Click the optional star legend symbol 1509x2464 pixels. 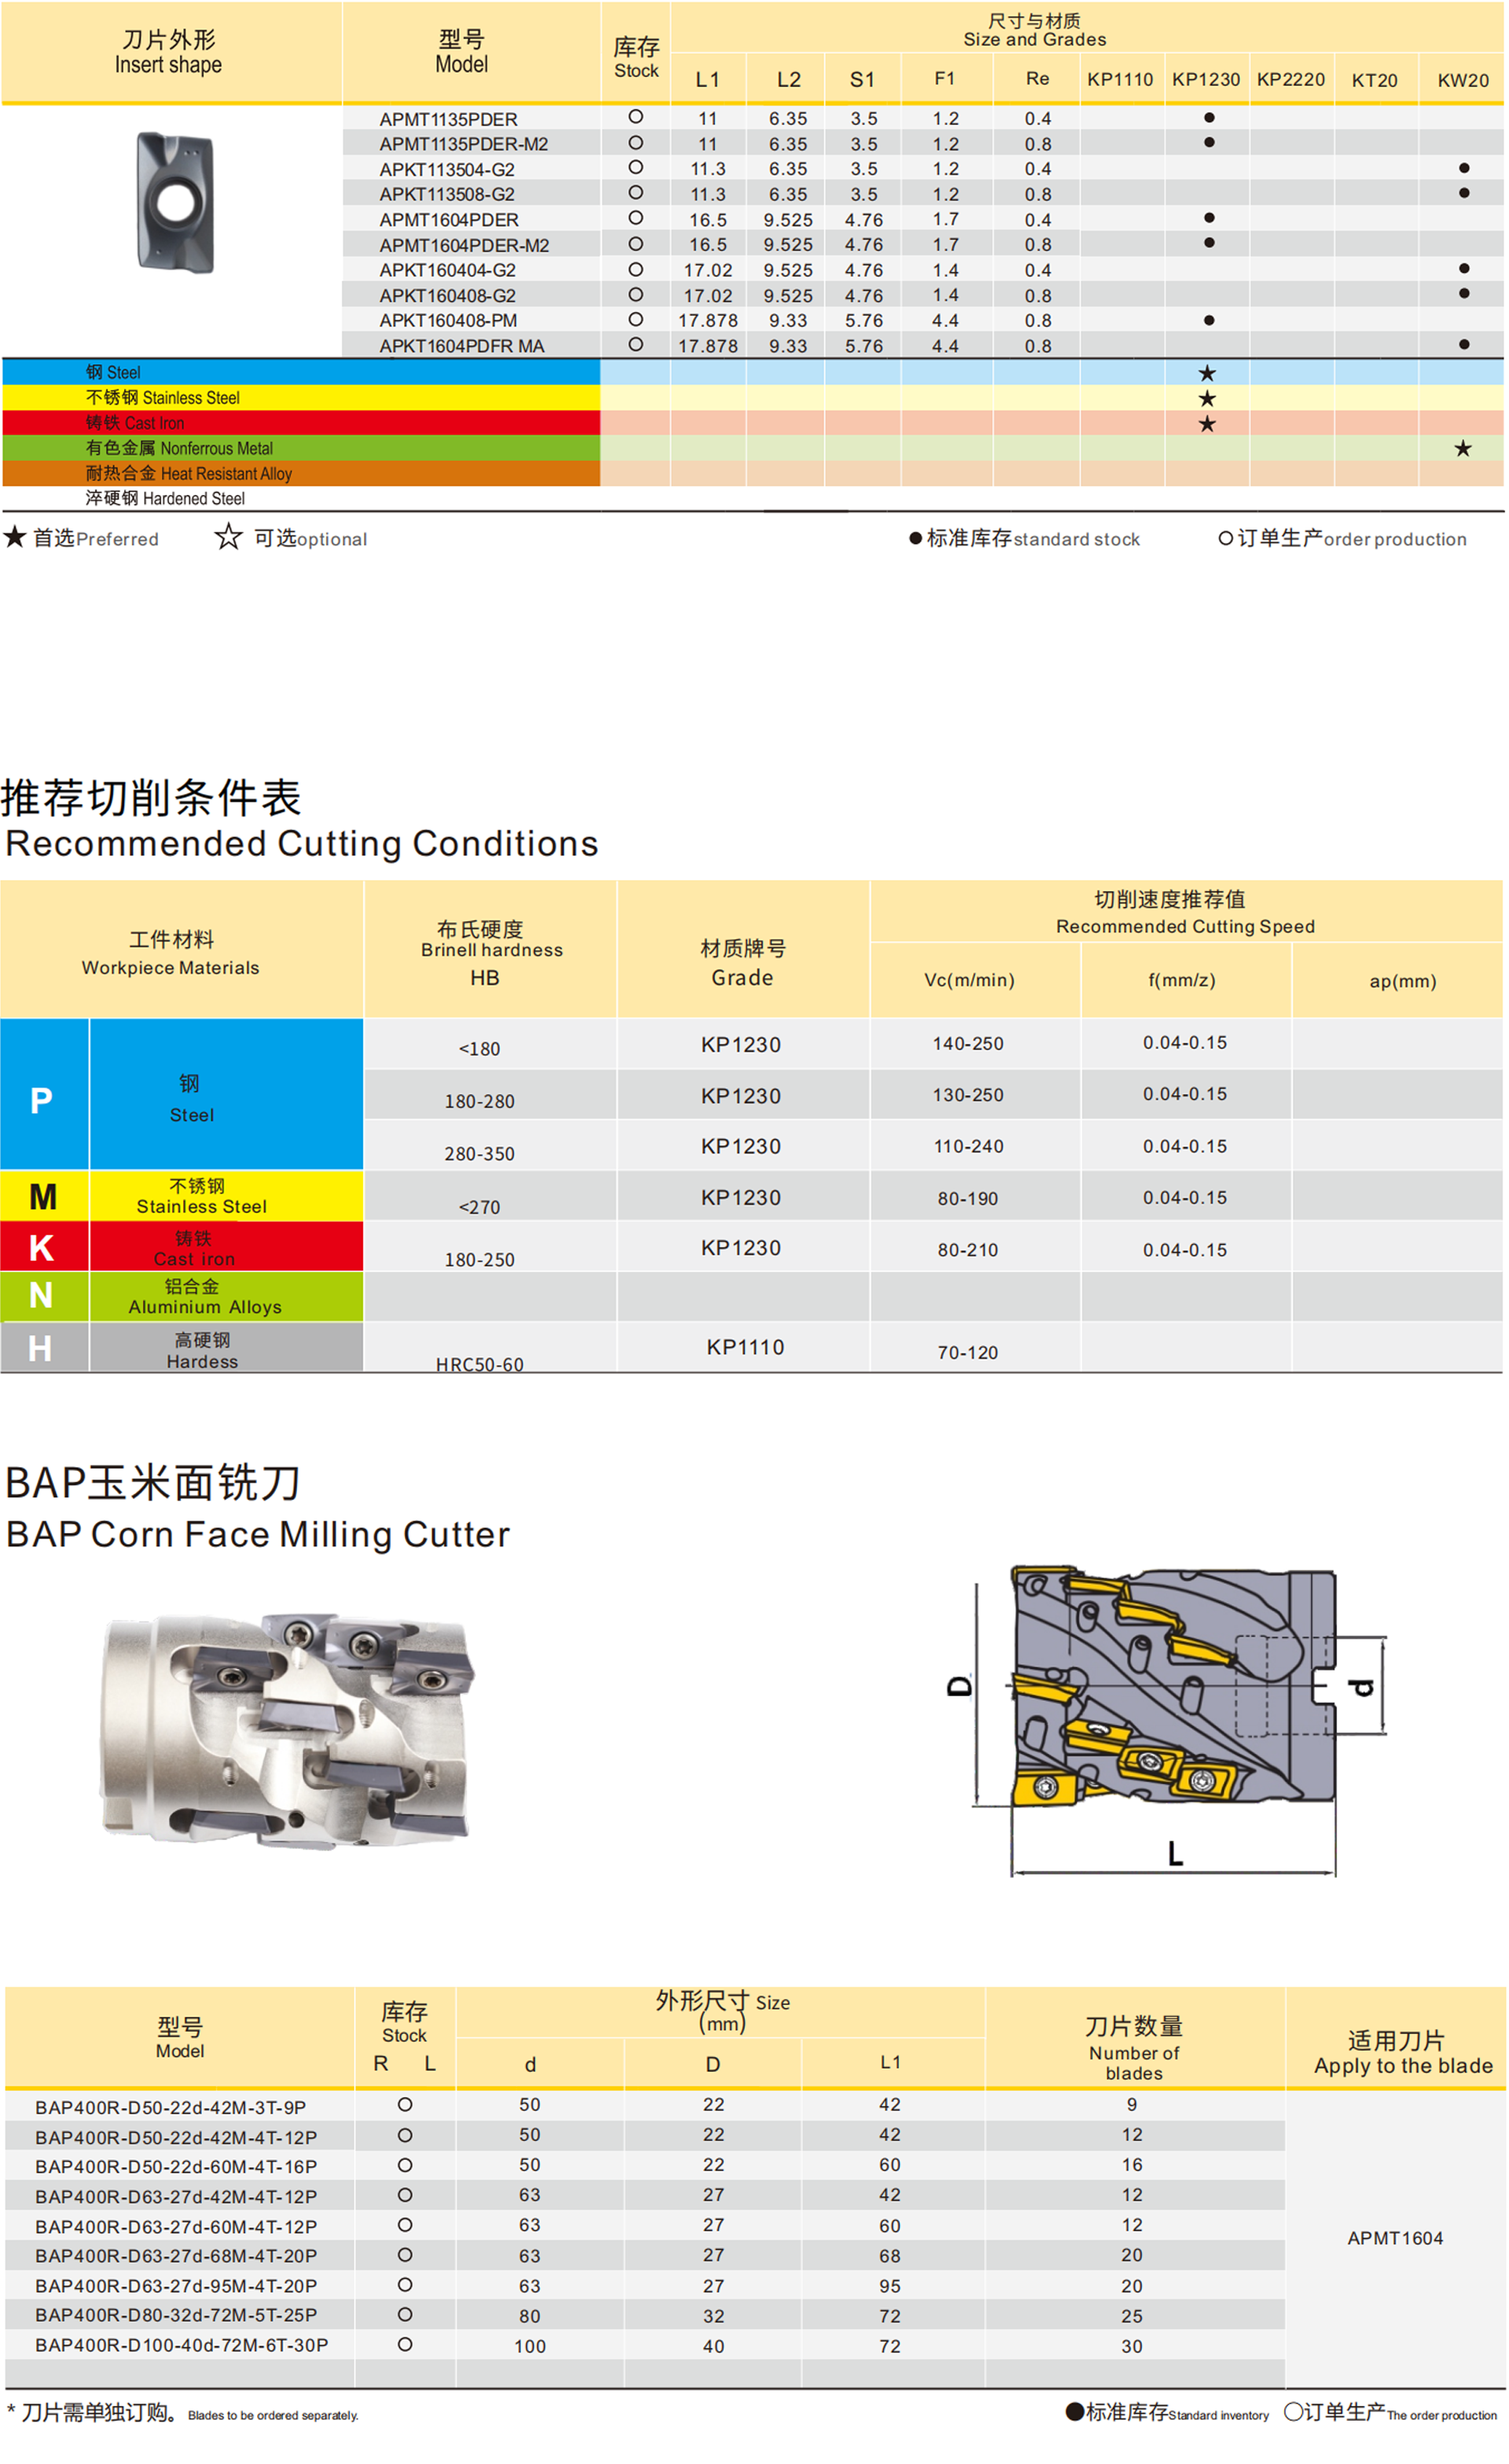click(228, 538)
